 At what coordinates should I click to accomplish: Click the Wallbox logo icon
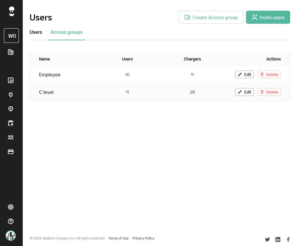click(x=12, y=12)
